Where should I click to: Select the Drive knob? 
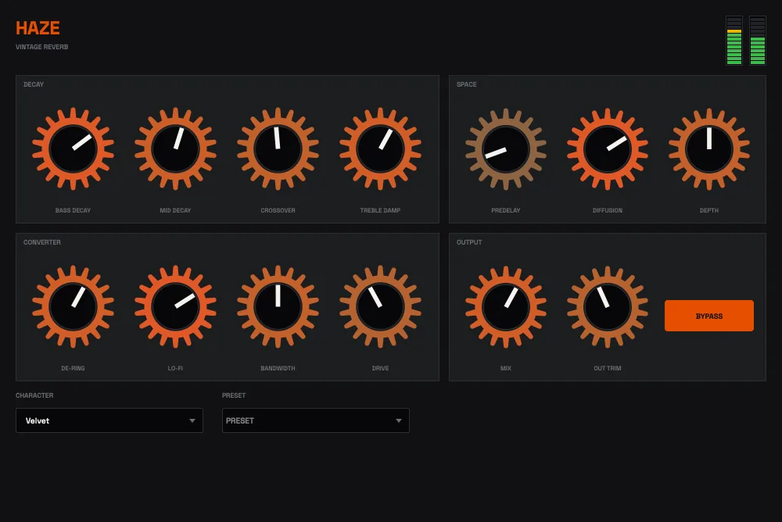(x=380, y=306)
